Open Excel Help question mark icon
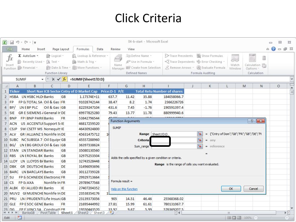Viewport: 296px width, 222px height. point(273,49)
